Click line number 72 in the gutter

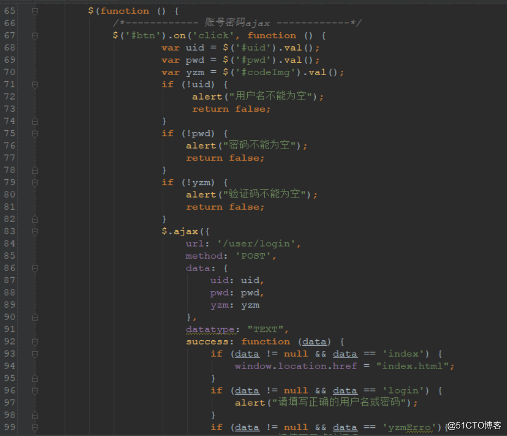10,96
